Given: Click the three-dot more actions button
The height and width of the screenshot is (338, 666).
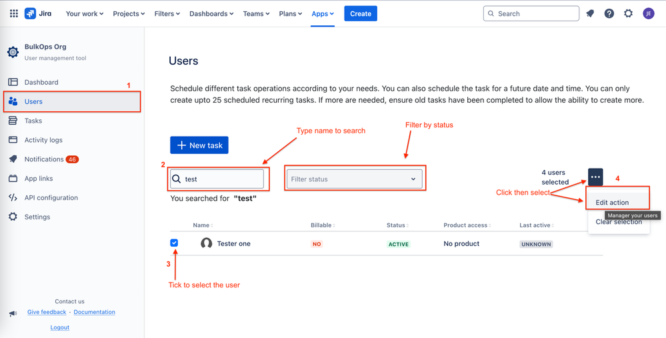Looking at the screenshot, I should [595, 177].
